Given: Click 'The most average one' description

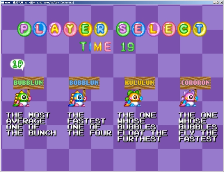Looking at the screenshot, I should coord(31,124).
